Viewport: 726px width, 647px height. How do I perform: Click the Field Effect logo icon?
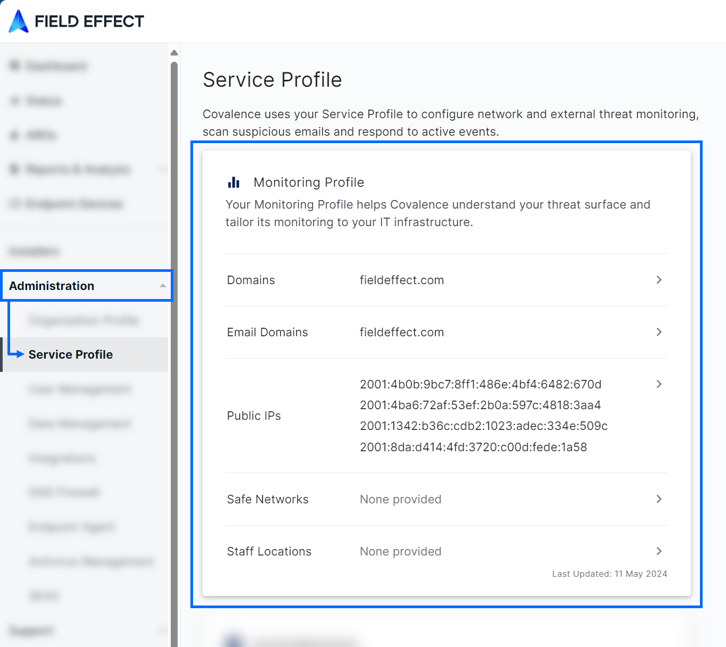pos(19,21)
